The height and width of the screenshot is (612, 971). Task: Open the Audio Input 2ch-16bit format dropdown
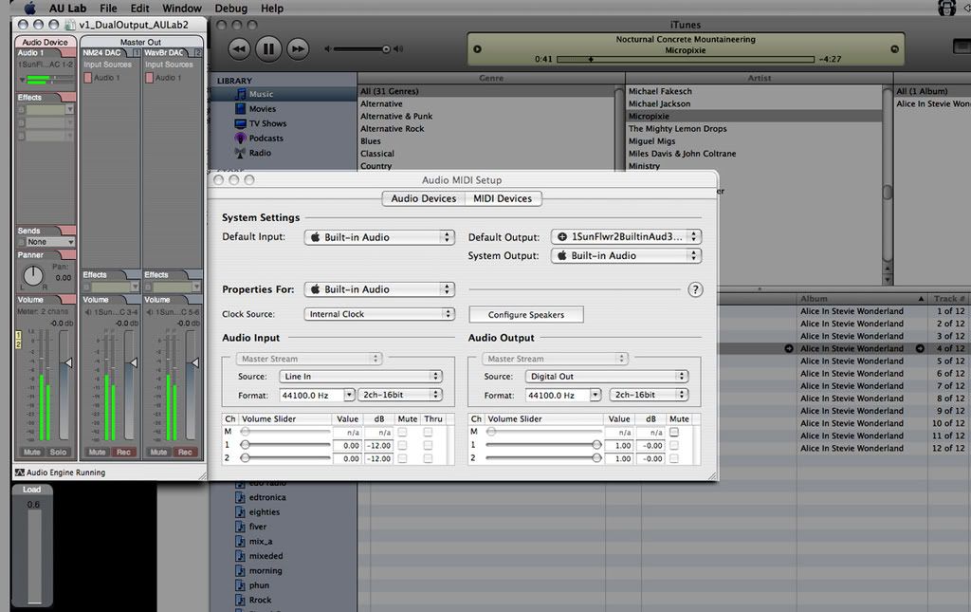(400, 396)
